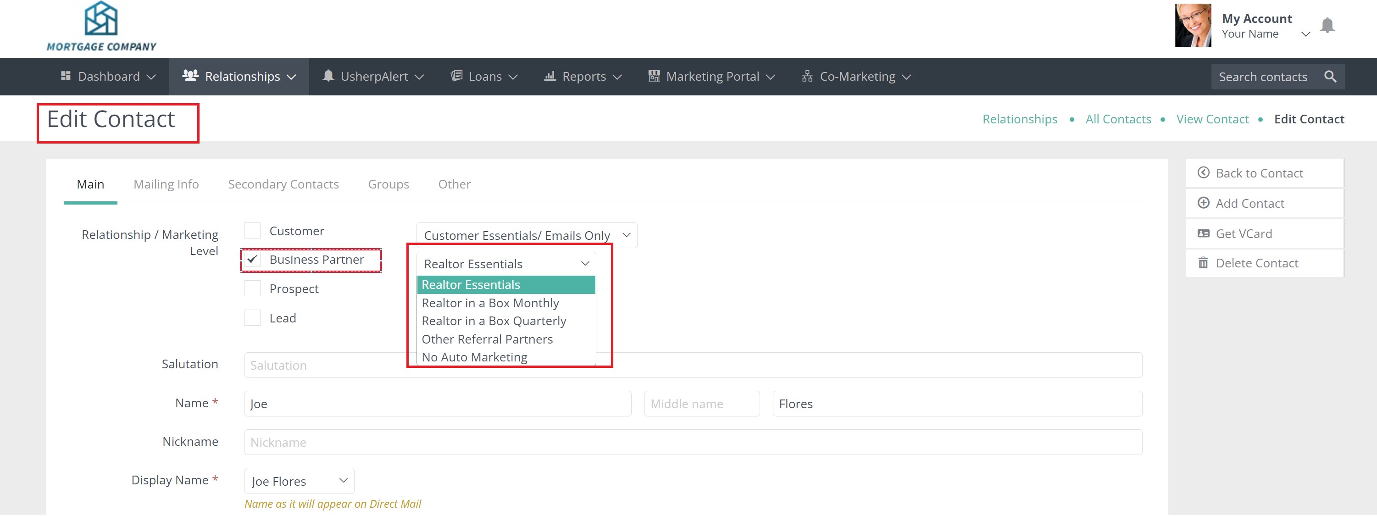Choose Realtor in a Box Quarterly option
The height and width of the screenshot is (516, 1377).
pos(494,321)
